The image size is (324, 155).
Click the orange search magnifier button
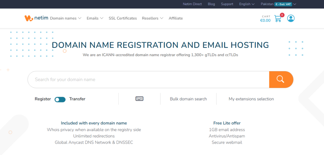pos(281,80)
